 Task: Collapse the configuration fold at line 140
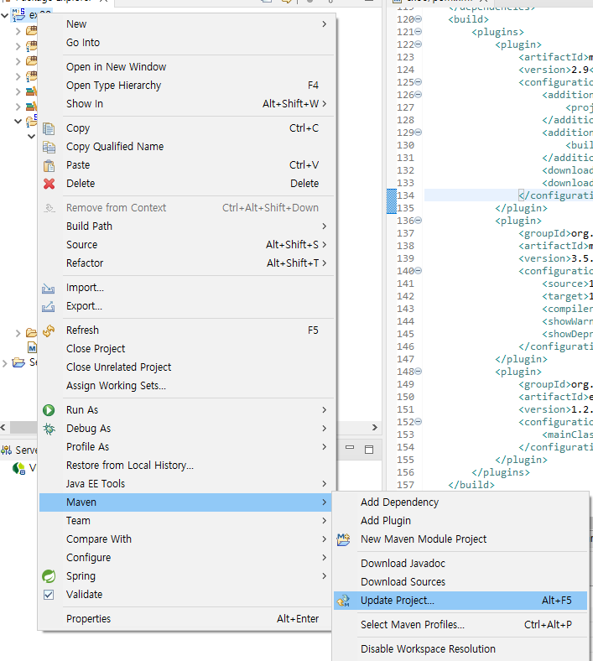click(x=419, y=271)
